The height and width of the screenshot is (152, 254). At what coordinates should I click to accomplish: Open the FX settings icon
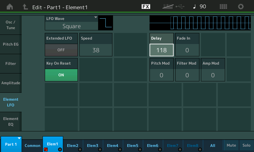[146, 7]
